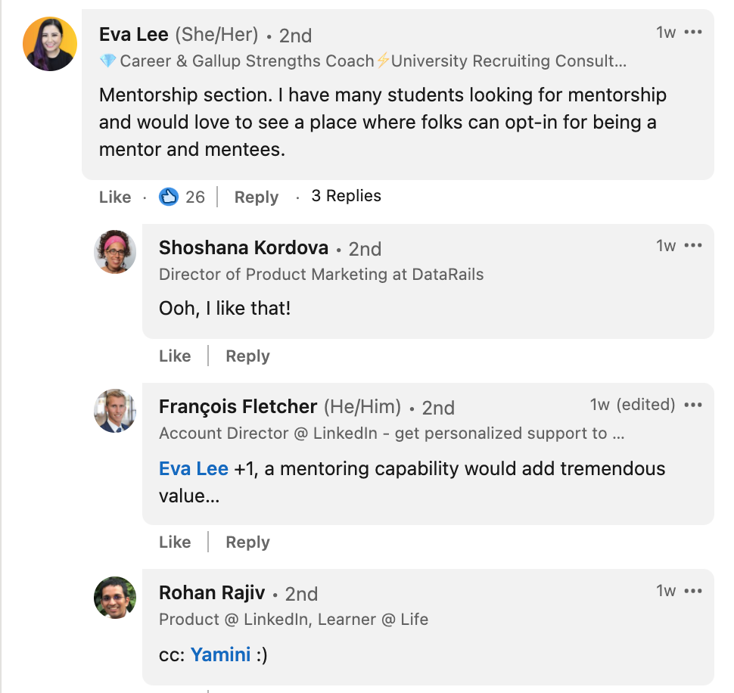Screen dimensions: 734x693
Task: Open three-dot menu on François Fletcher's reply
Action: point(693,405)
